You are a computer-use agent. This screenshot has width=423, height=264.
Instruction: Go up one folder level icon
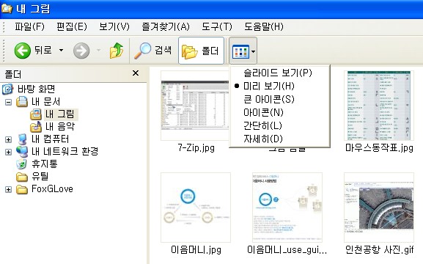coord(117,51)
